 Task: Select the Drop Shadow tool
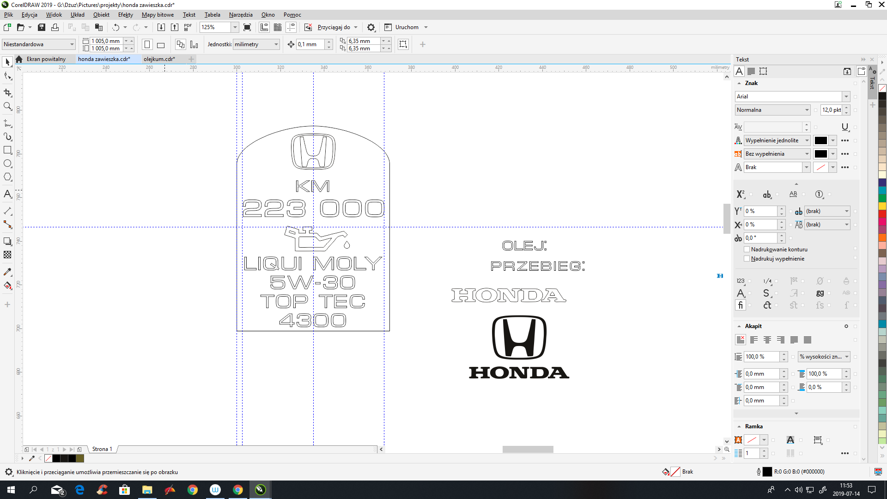[7, 241]
